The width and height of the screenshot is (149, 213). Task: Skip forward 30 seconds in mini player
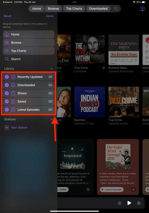pos(139,203)
